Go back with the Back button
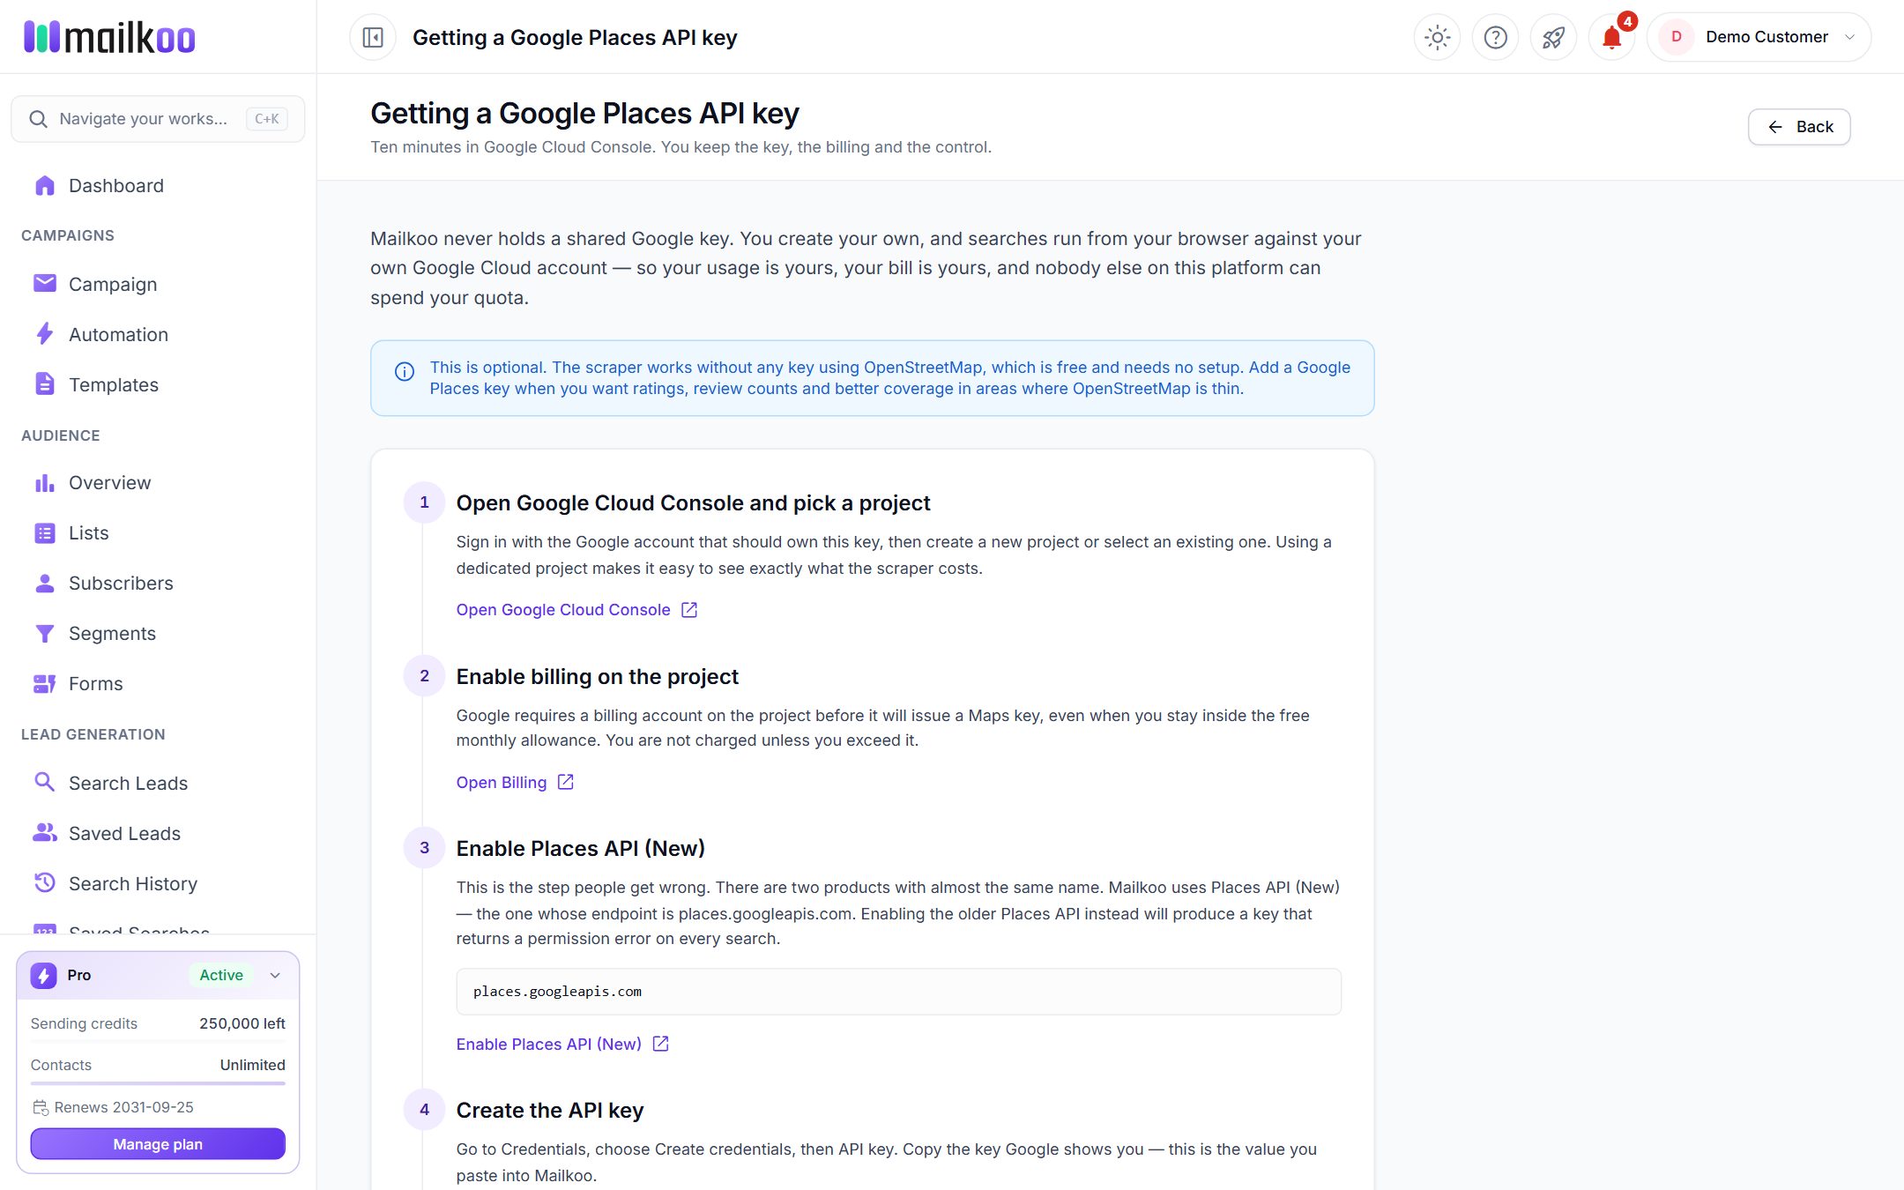 pyautogui.click(x=1799, y=127)
